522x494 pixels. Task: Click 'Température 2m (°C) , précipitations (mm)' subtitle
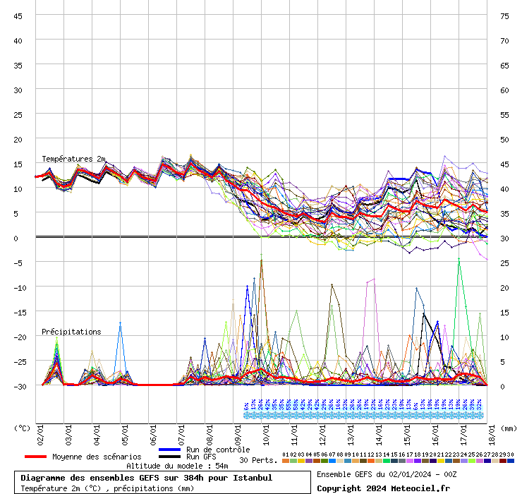(107, 488)
